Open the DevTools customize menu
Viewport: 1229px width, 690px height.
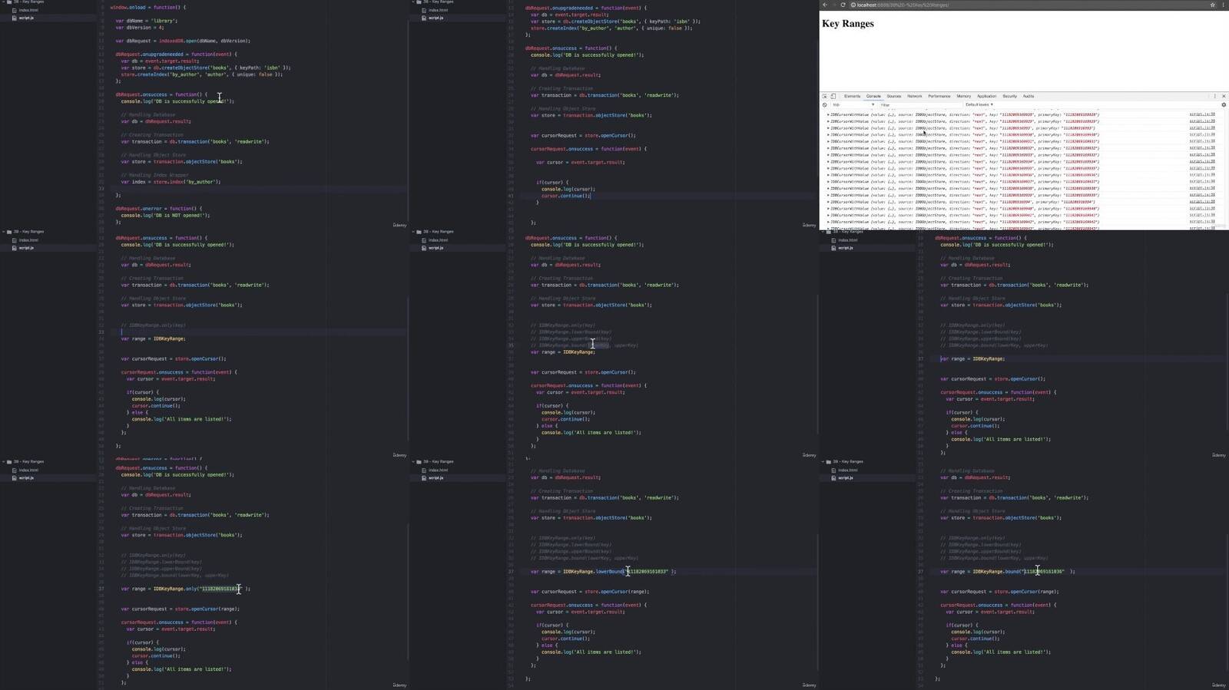1215,96
